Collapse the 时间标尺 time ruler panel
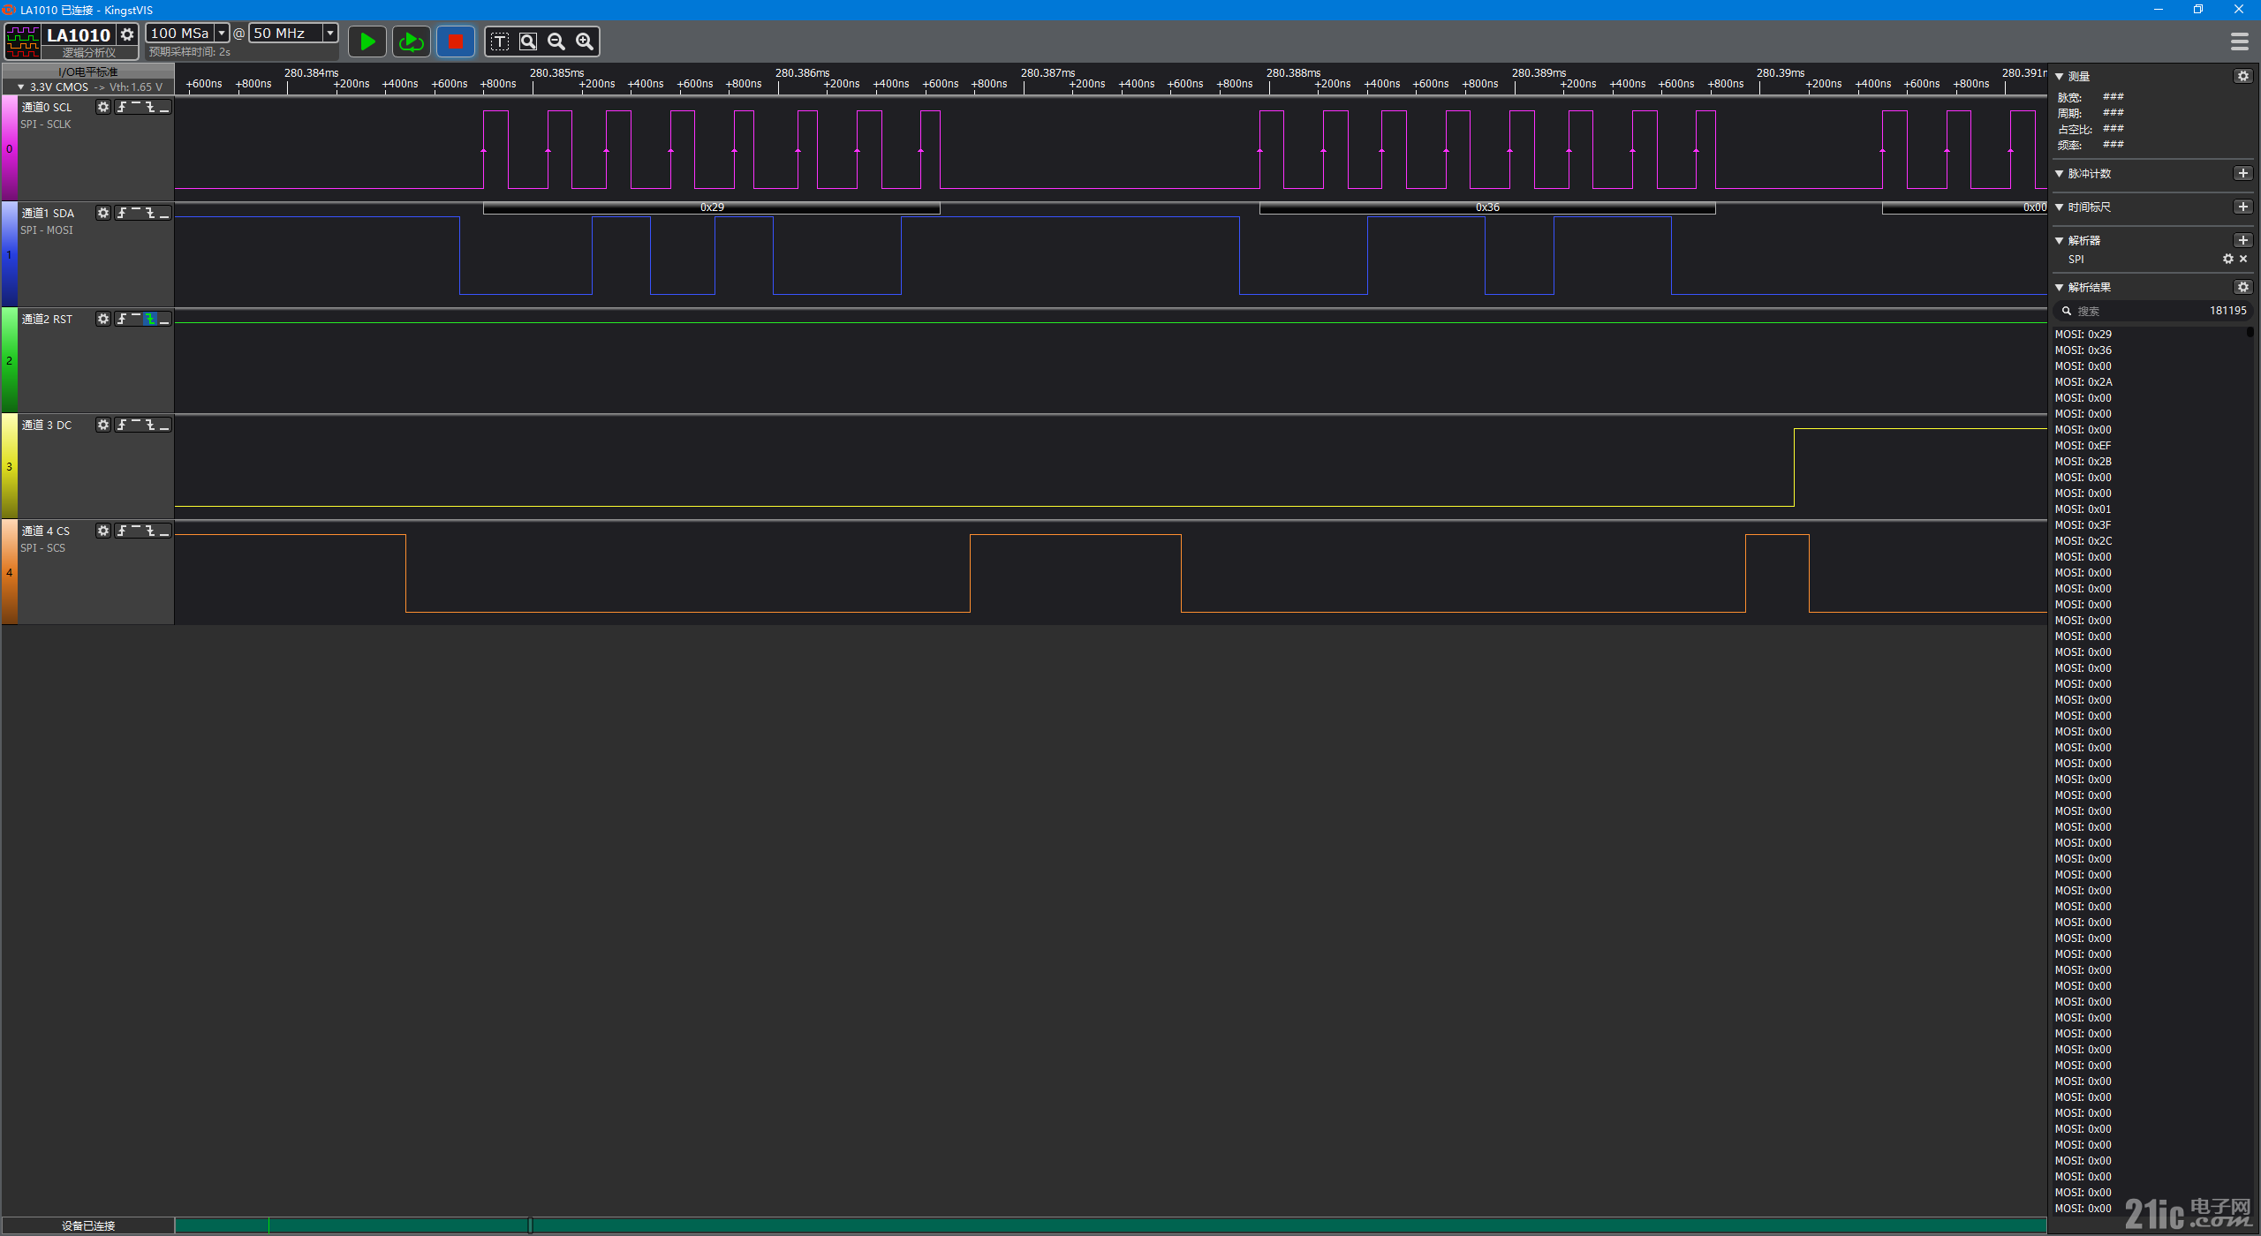 click(2060, 207)
